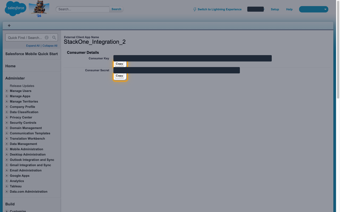Click the Quick Find magnifier icon
340x212 pixels.
click(x=54, y=38)
